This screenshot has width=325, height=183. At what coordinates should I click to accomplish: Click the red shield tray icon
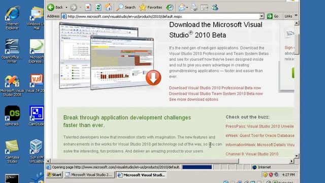(271, 175)
